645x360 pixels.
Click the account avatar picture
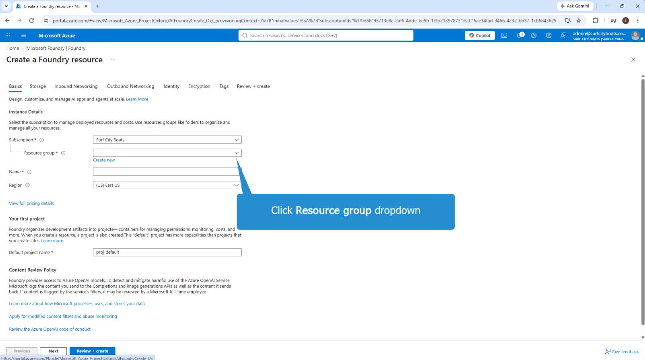click(x=635, y=35)
